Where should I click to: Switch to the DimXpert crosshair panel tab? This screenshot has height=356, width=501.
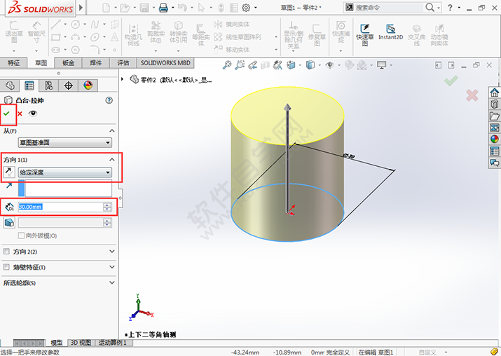(x=68, y=85)
